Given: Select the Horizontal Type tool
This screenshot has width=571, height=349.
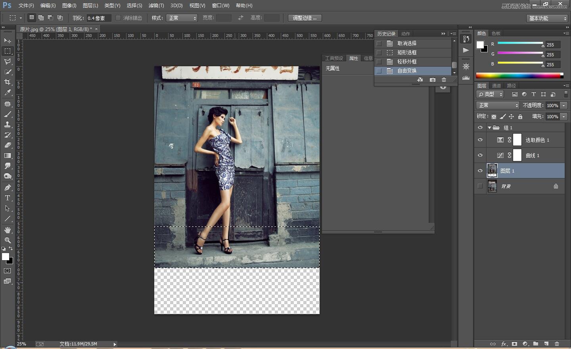Looking at the screenshot, I should coord(8,198).
